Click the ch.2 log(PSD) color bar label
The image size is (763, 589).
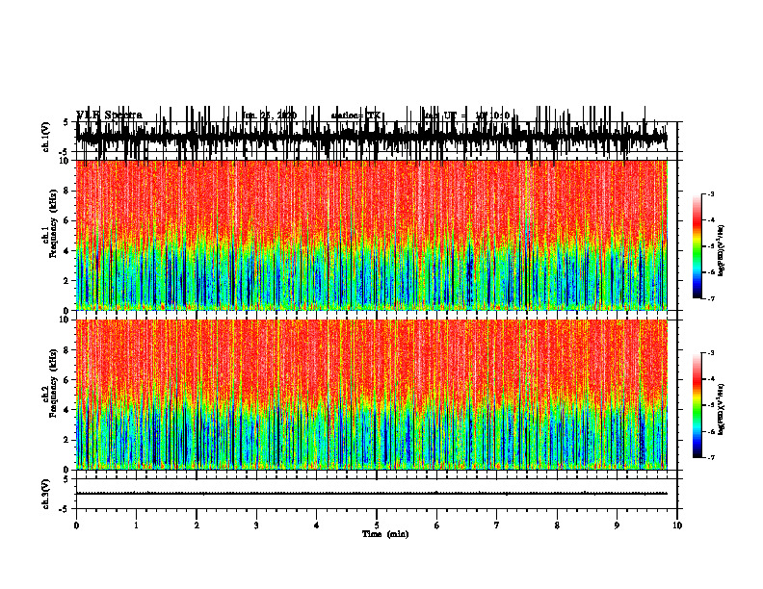coord(721,407)
